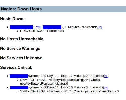Viewport: 126px width, 100px height.
Task: Click the No Service Warnings heading
Action: pos(20,48)
